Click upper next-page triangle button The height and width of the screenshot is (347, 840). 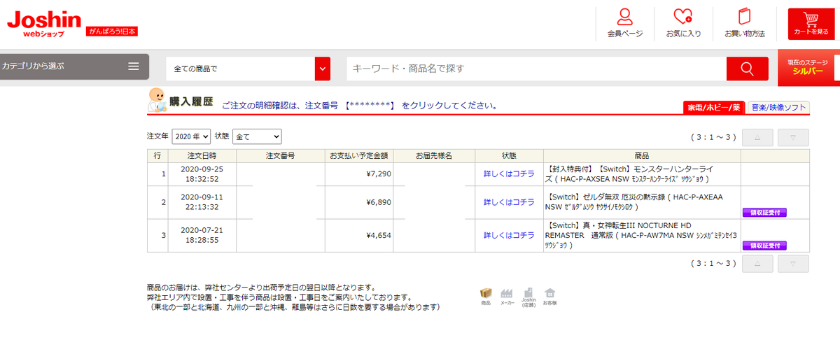click(793, 137)
